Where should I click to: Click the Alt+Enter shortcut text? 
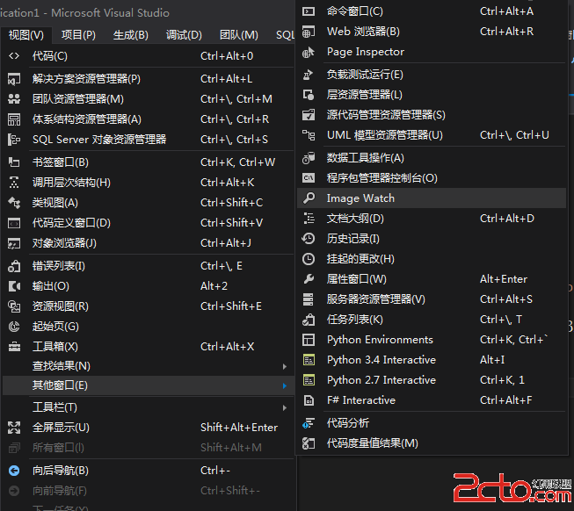pos(504,279)
